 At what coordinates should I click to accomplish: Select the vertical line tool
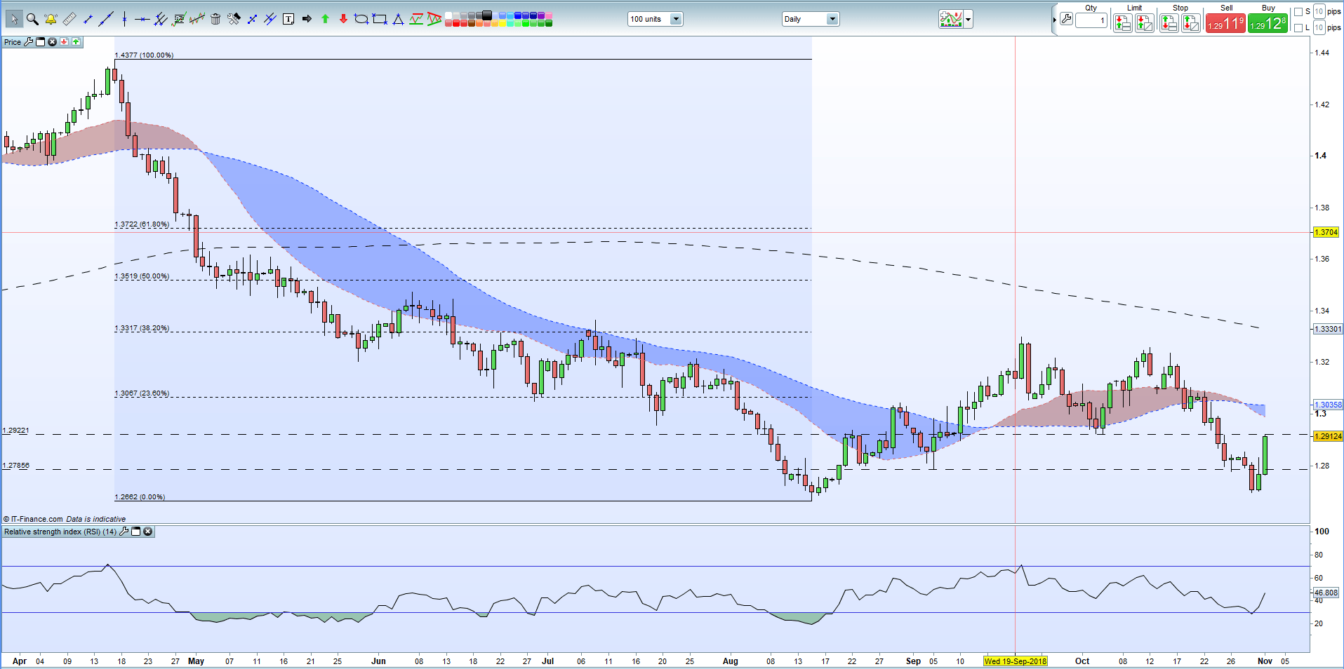(x=124, y=19)
